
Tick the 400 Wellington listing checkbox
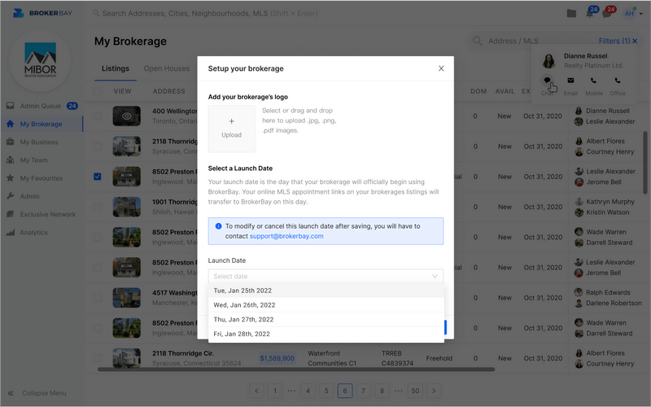coord(98,116)
